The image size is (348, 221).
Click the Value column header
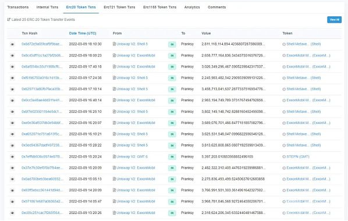pos(206,33)
